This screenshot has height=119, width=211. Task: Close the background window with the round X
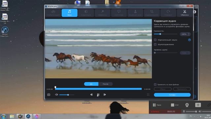195,12
